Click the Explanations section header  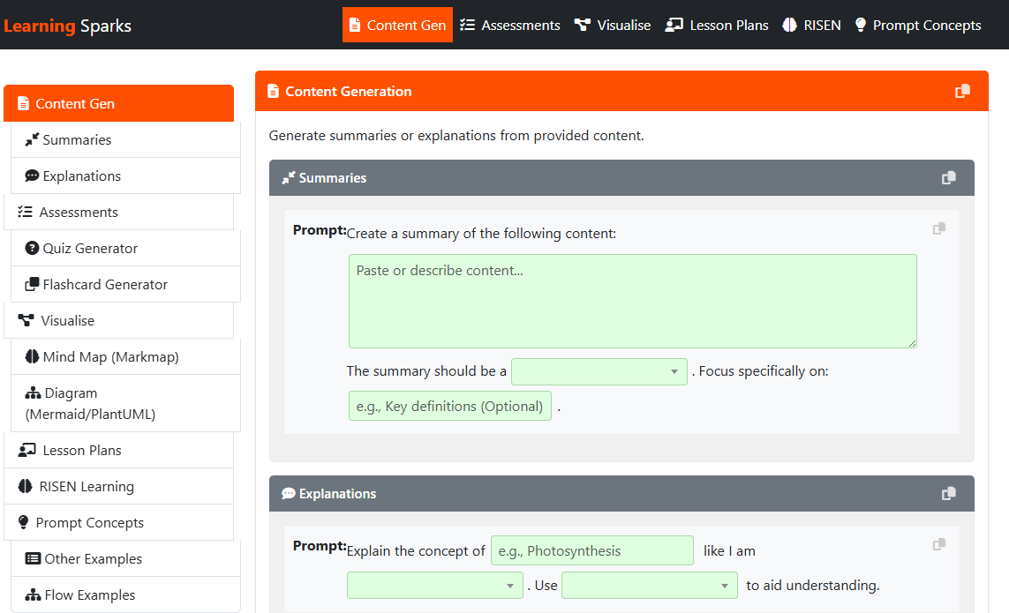pyautogui.click(x=621, y=493)
